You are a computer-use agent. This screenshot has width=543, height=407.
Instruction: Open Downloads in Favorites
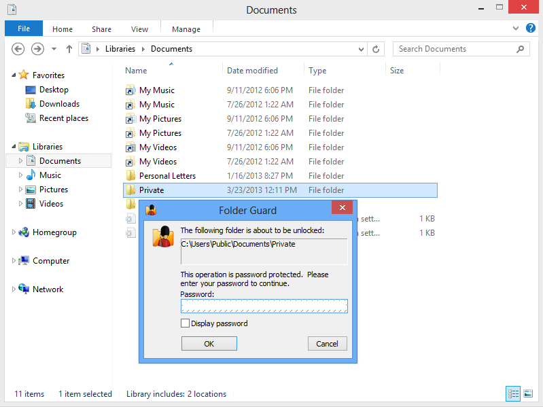pos(52,104)
